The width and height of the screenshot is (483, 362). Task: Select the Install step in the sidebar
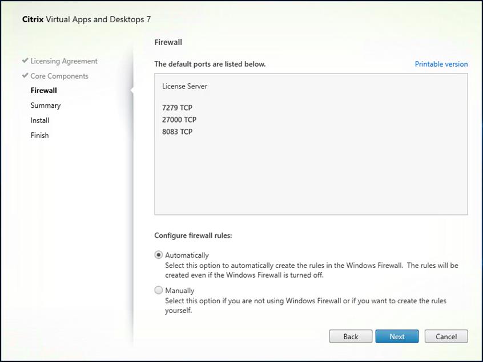coord(39,120)
